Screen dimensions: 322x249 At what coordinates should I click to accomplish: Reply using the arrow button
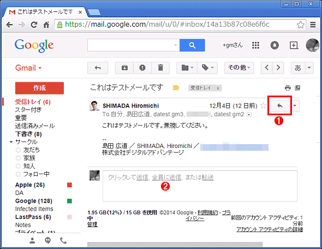[280, 106]
